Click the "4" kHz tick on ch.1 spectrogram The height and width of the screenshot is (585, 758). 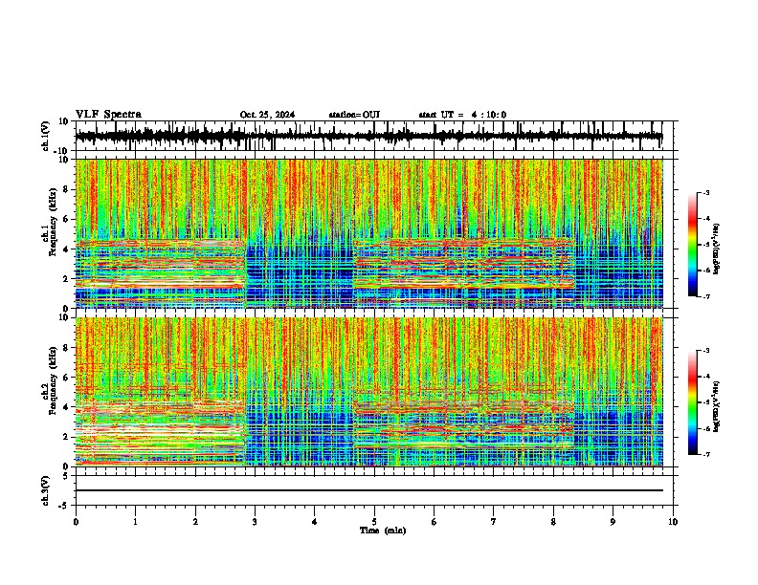66,249
